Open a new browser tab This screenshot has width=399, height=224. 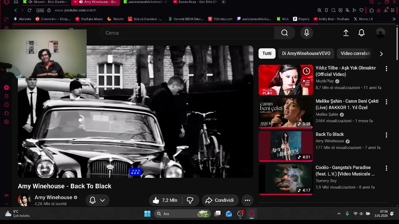click(224, 2)
